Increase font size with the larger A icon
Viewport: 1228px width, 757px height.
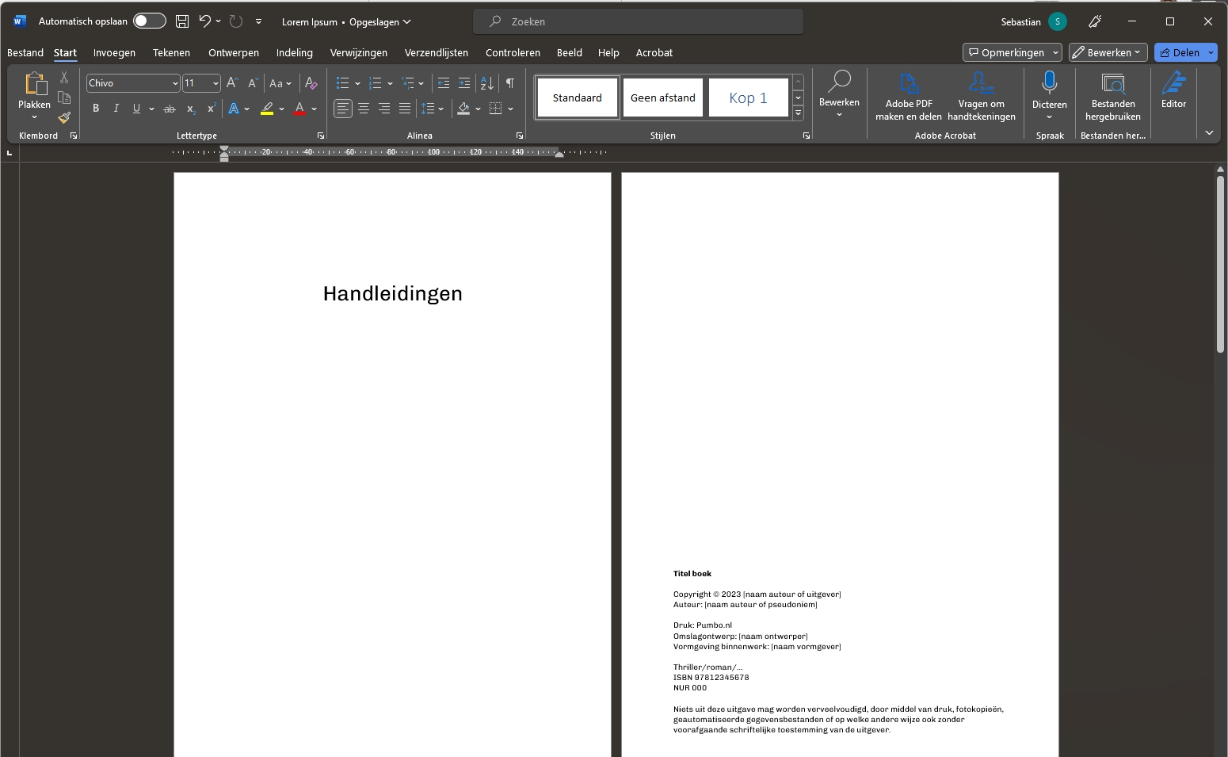point(232,82)
